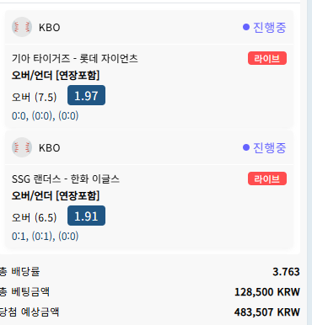
Task: Click the second KBO league label
Action: (50, 148)
